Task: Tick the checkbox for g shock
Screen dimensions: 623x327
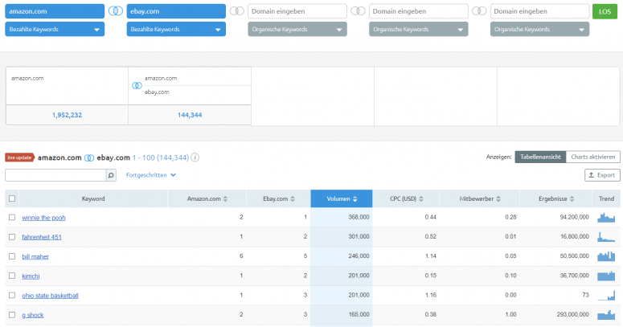Action: pos(12,315)
